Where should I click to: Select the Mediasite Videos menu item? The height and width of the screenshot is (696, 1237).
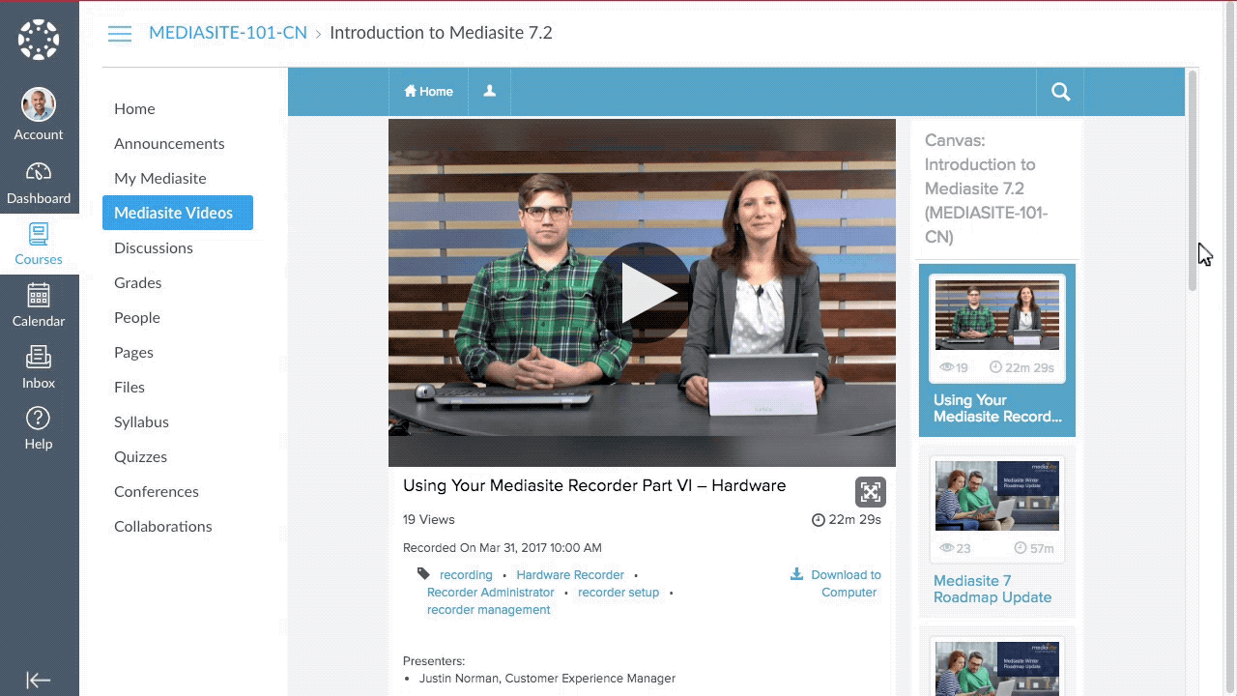(x=178, y=213)
